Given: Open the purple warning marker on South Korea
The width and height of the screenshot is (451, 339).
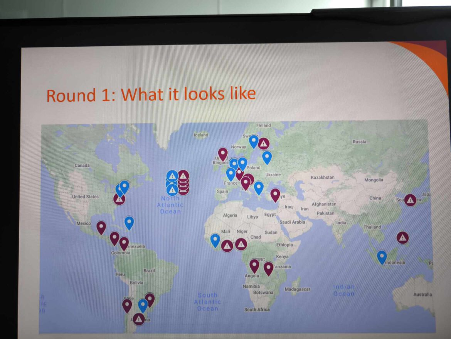Looking at the screenshot, I should (410, 200).
